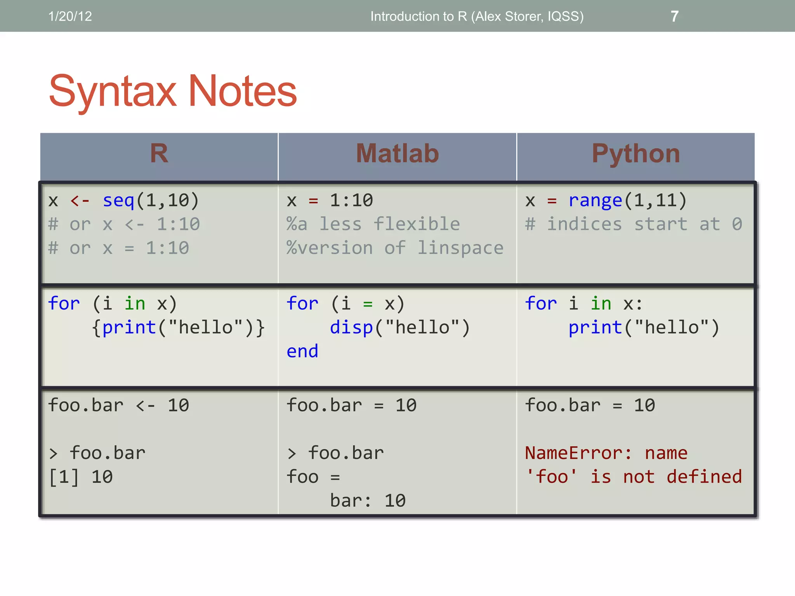Image resolution: width=795 pixels, height=596 pixels.
Task: Click the comment '# or x <- 1:10'
Action: point(124,224)
